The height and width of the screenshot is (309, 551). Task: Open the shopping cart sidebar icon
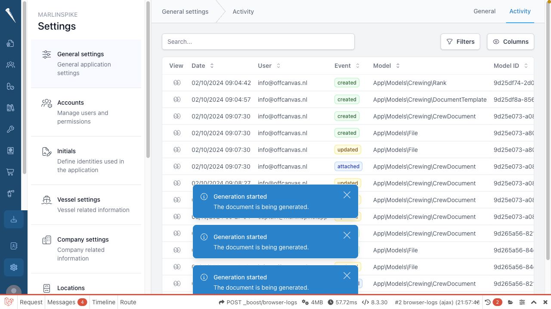click(x=10, y=172)
